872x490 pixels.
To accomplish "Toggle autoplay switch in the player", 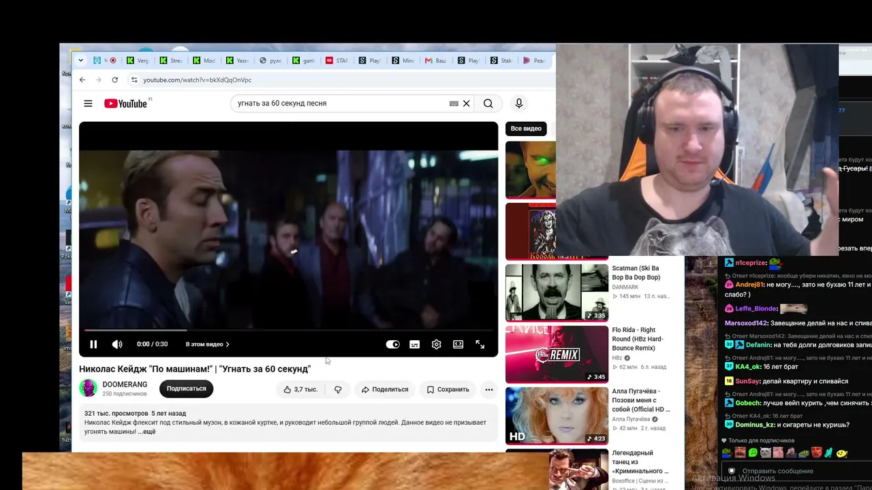I will pyautogui.click(x=392, y=344).
